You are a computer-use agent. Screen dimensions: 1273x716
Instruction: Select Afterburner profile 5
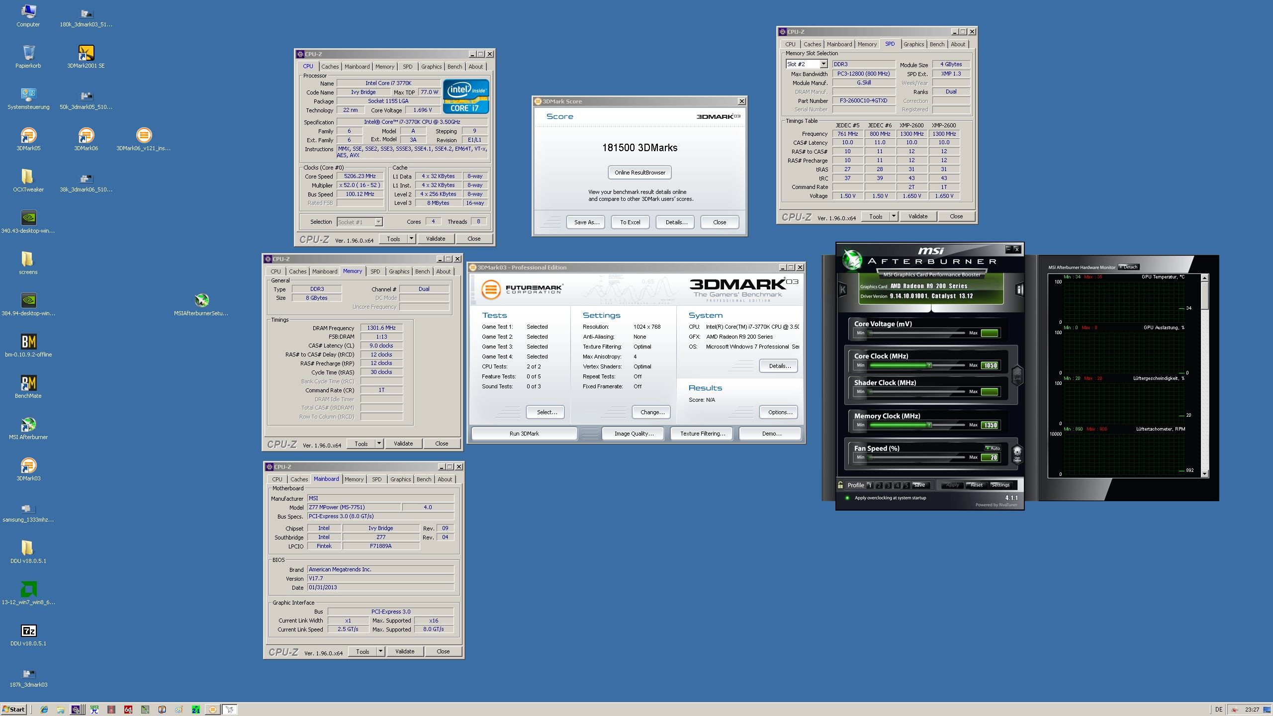point(906,485)
